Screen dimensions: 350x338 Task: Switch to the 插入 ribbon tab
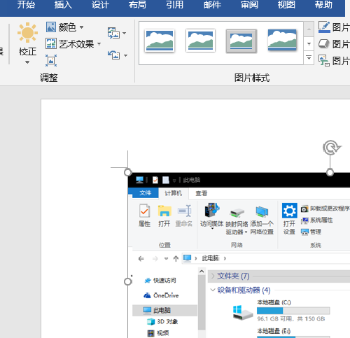click(63, 5)
